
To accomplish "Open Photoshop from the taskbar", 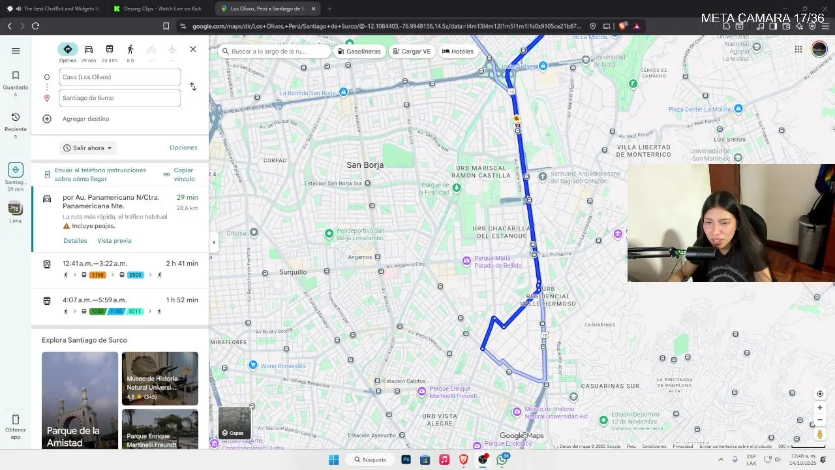I will [x=406, y=460].
